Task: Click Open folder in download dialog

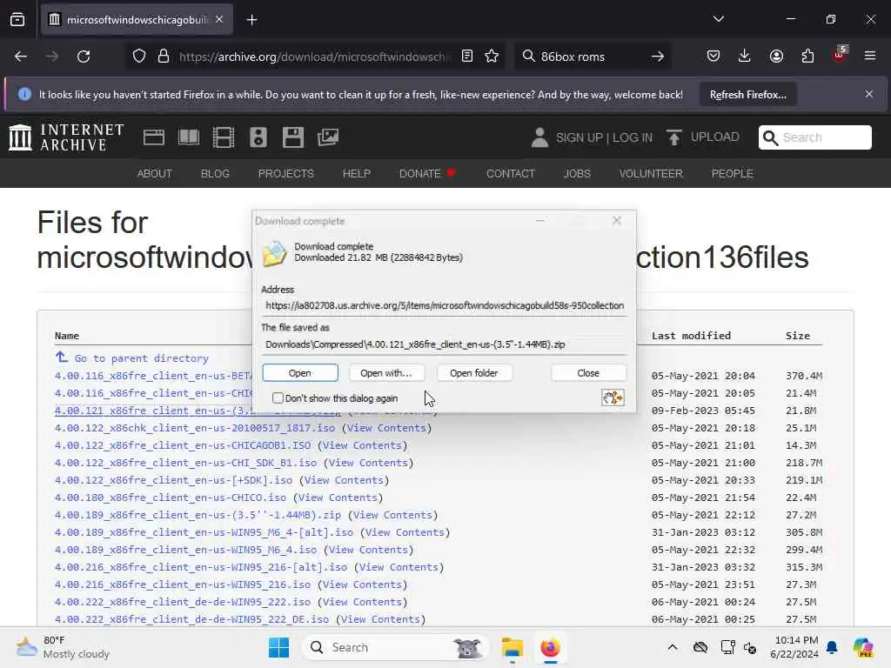Action: (x=474, y=373)
